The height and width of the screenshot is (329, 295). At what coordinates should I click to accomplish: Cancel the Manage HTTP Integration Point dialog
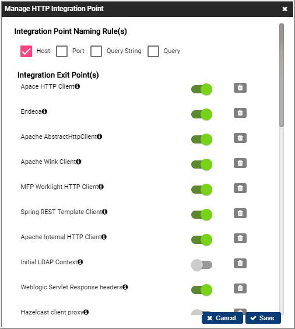222,318
